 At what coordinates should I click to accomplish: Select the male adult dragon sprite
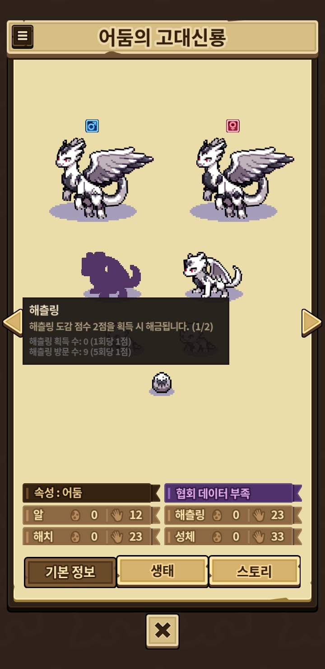100,179
